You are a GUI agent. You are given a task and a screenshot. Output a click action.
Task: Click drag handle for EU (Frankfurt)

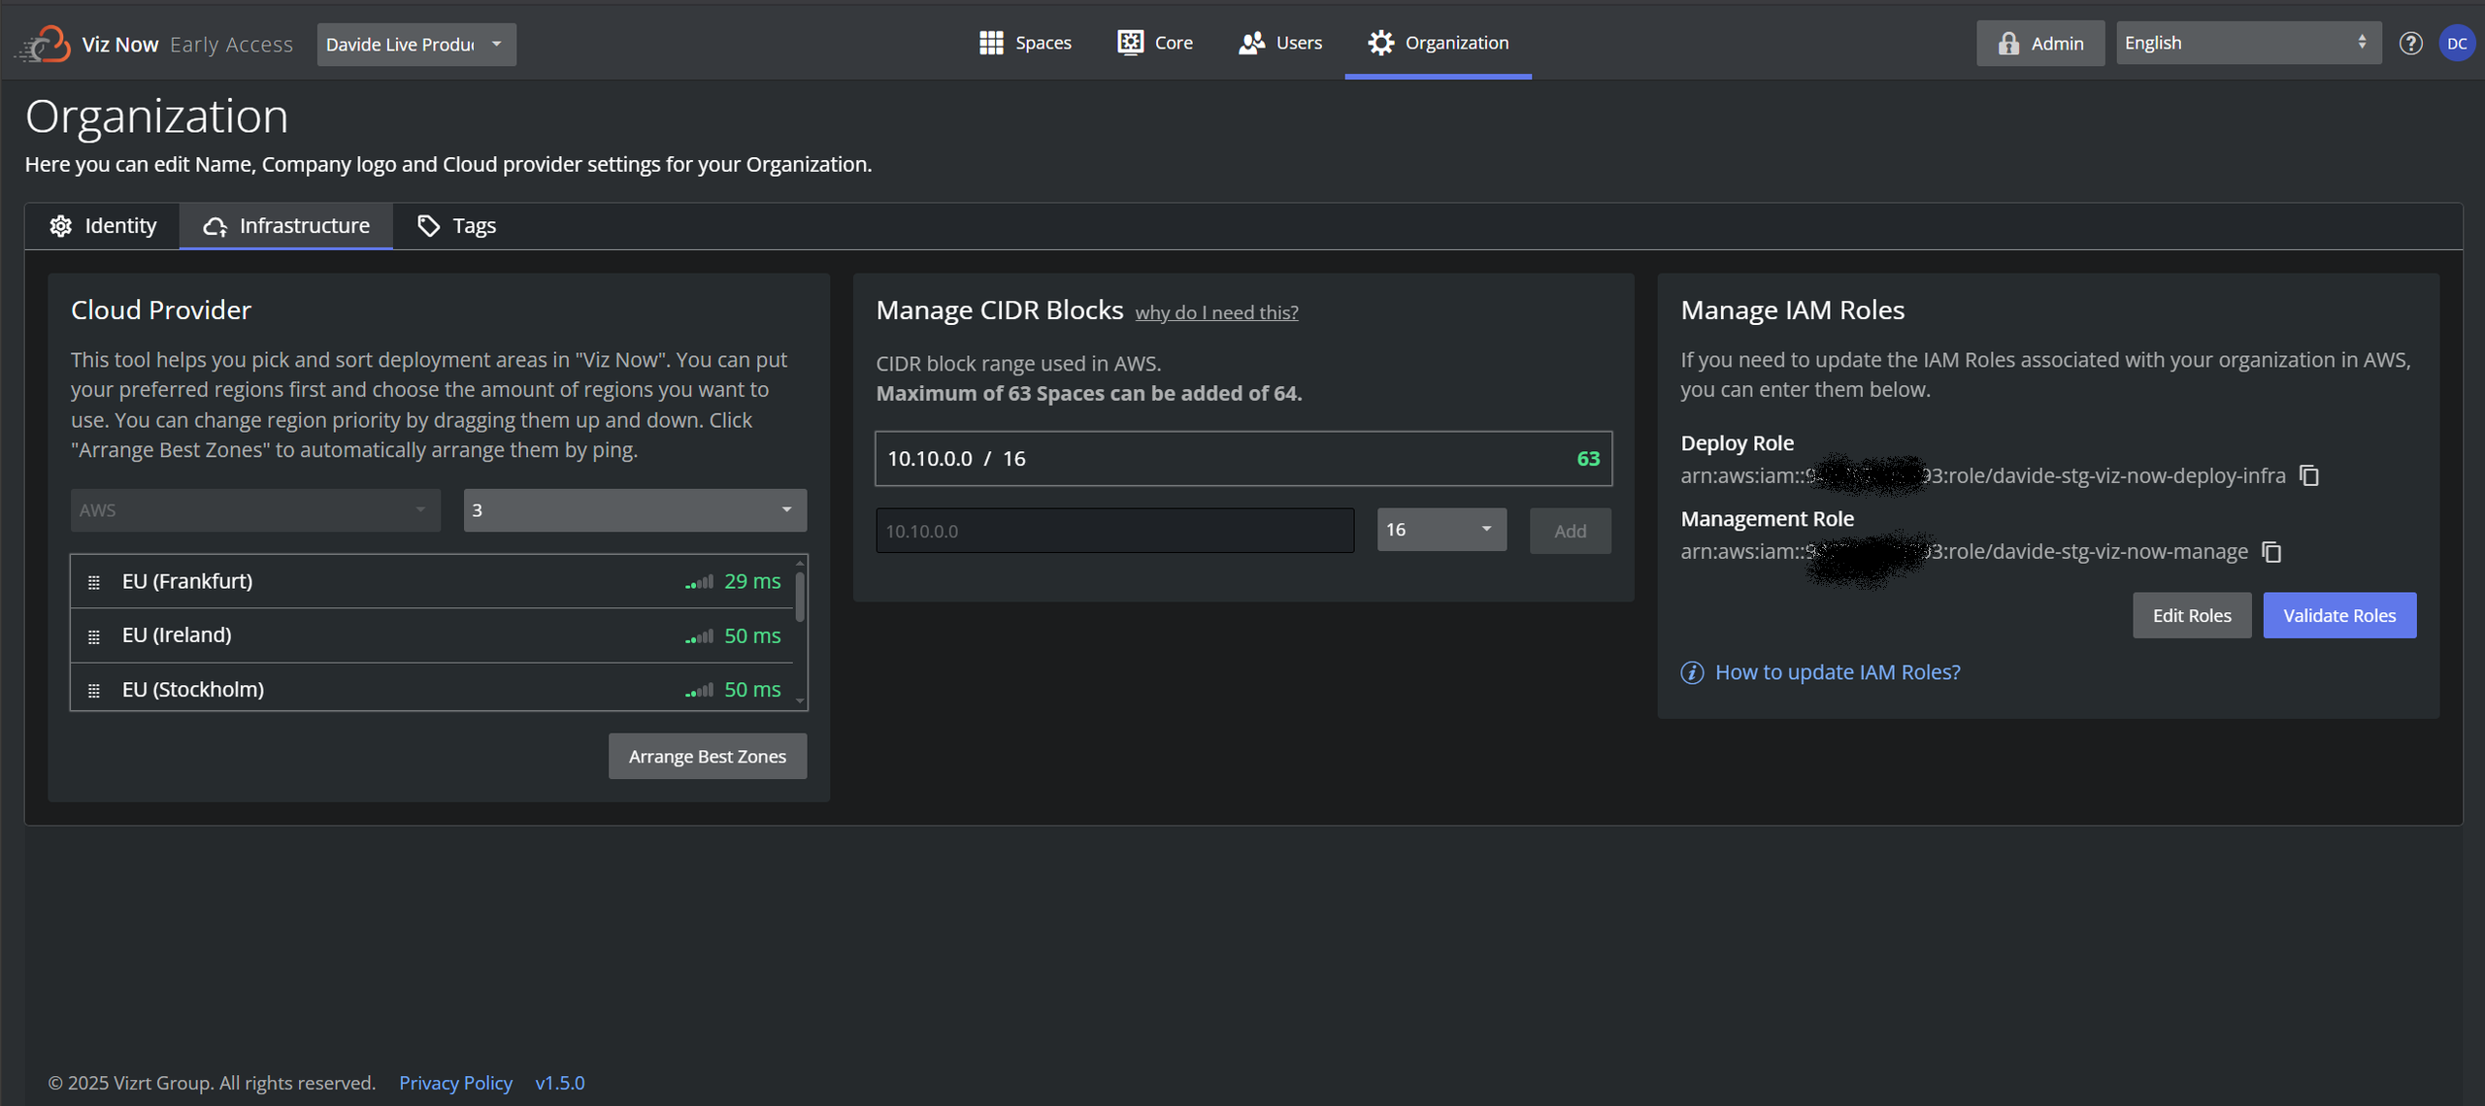[x=94, y=582]
